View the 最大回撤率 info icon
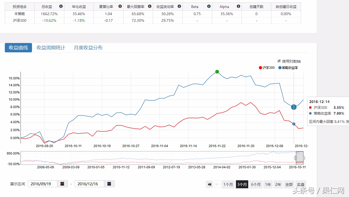The height and width of the screenshot is (197, 349). click(149, 6)
